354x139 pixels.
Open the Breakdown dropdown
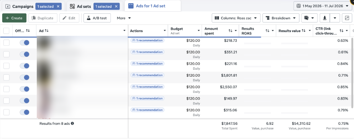[x=281, y=18]
